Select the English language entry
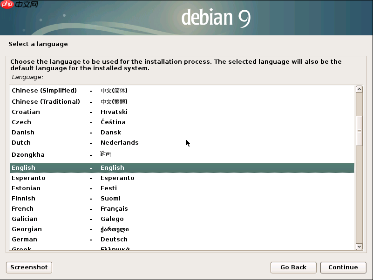Screen dimensions: 373x280 click(56, 167)
